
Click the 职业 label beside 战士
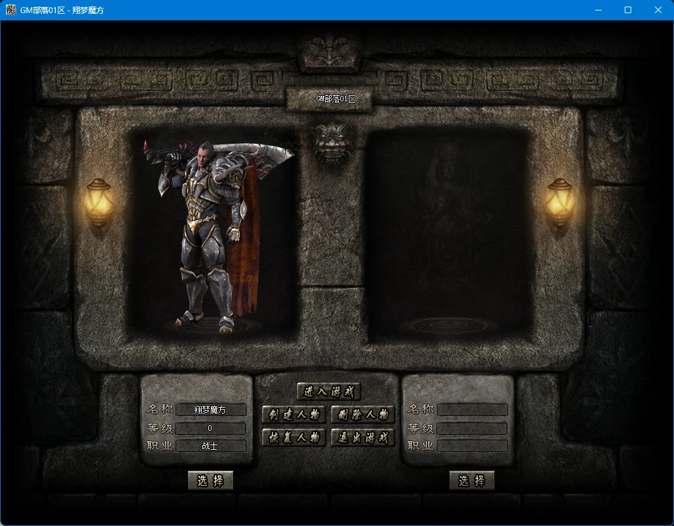(160, 446)
